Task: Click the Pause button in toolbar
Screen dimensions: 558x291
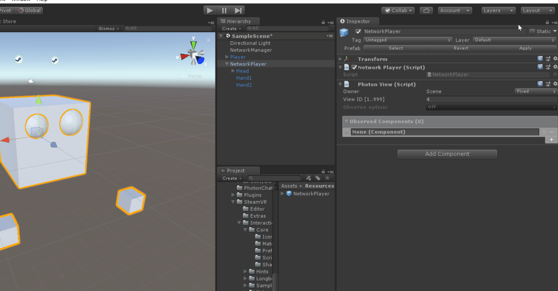Action: pos(224,11)
